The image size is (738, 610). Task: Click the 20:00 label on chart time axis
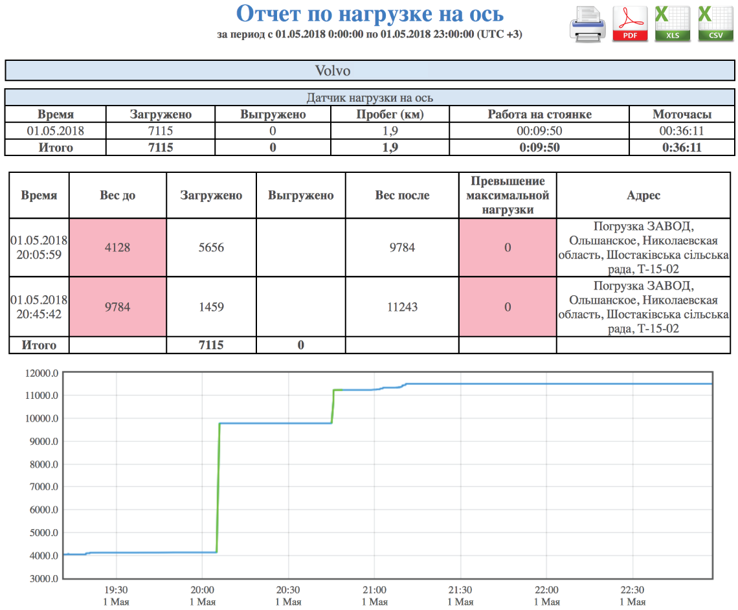tap(202, 591)
